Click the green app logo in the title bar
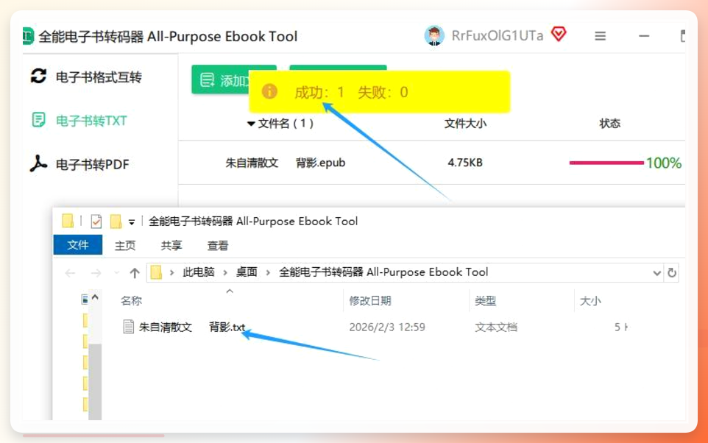 pos(28,35)
